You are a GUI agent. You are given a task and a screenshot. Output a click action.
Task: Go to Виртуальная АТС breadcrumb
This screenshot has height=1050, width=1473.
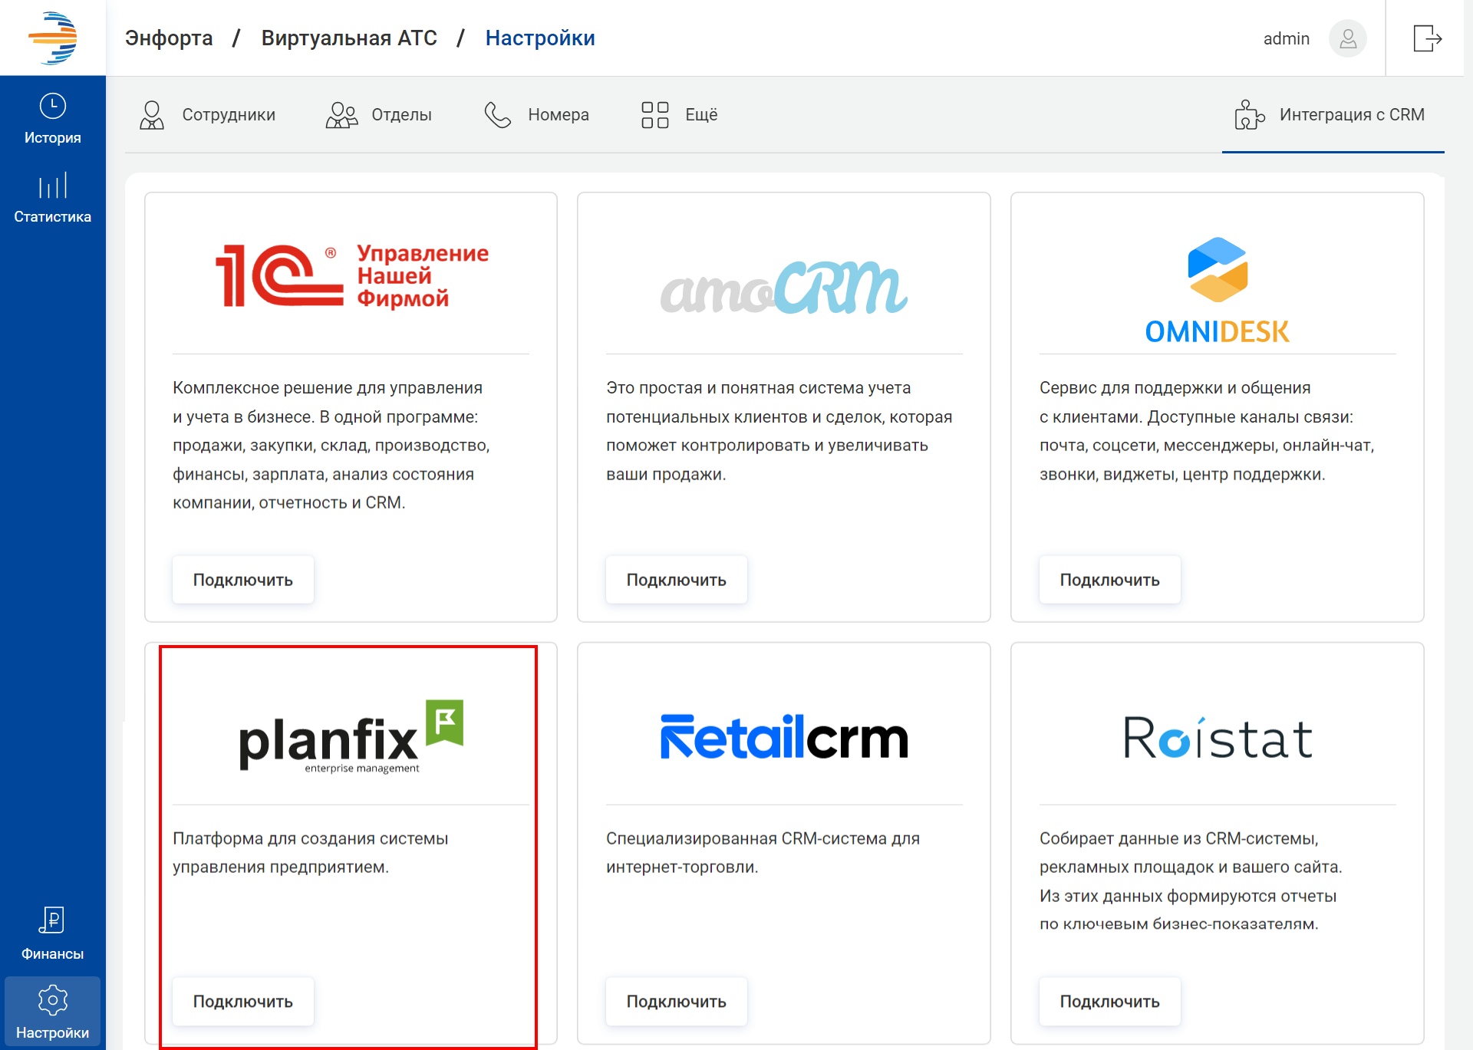(349, 38)
